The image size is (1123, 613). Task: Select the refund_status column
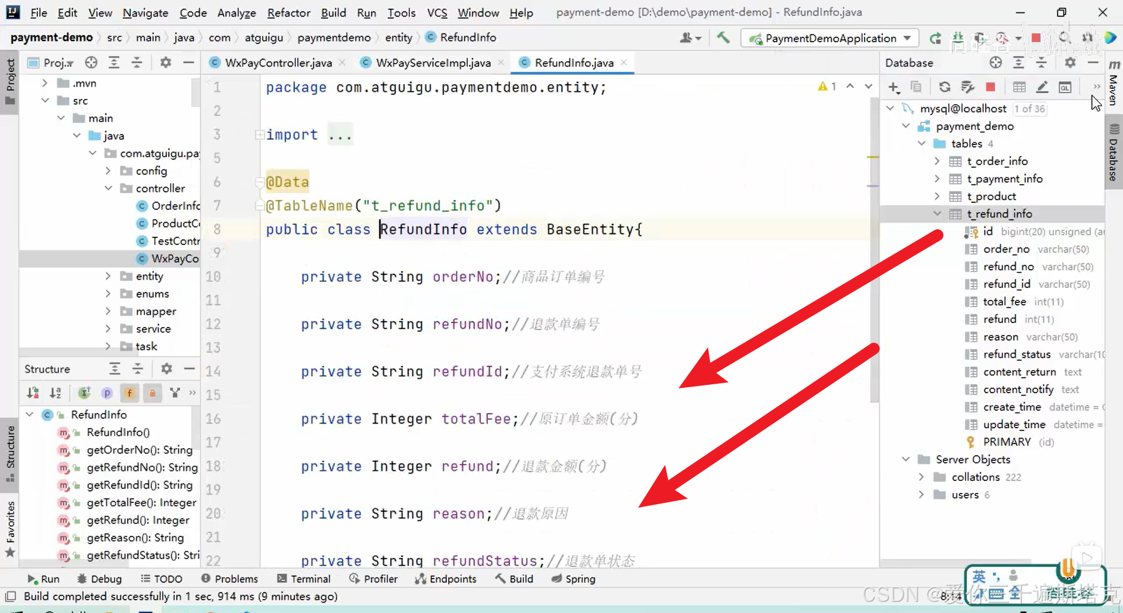(1017, 354)
